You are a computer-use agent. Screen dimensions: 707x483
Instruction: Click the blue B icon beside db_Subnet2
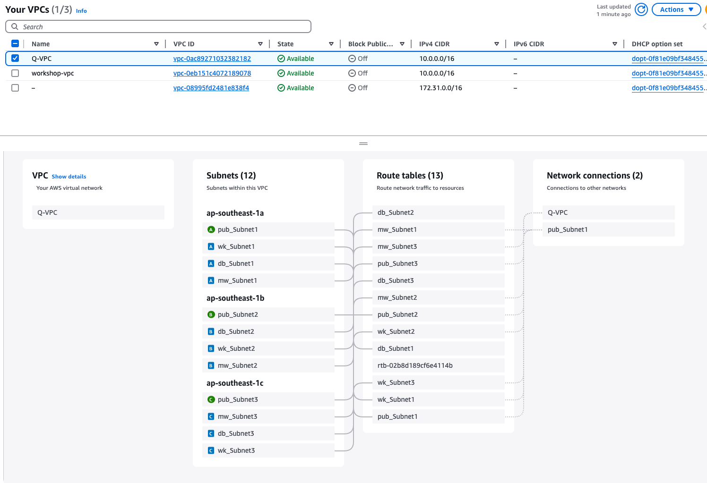(x=211, y=331)
